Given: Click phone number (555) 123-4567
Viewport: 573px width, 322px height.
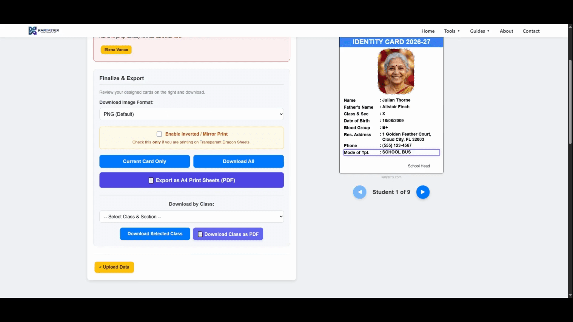Looking at the screenshot, I should tap(397, 145).
